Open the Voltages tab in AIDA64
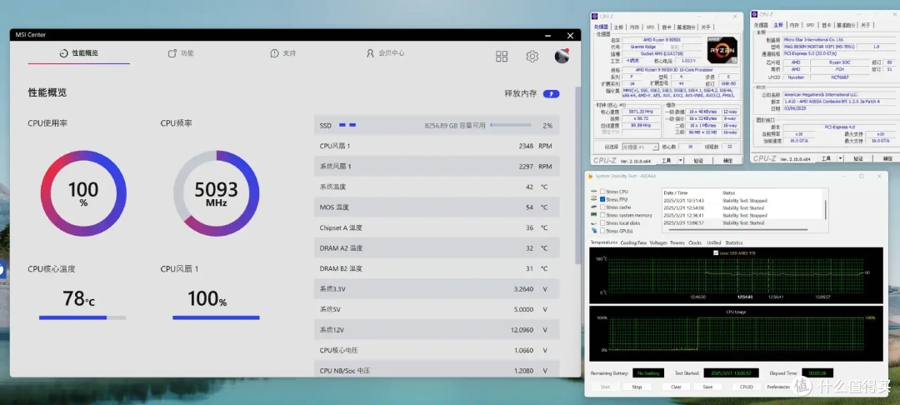The height and width of the screenshot is (405, 900). coord(658,242)
